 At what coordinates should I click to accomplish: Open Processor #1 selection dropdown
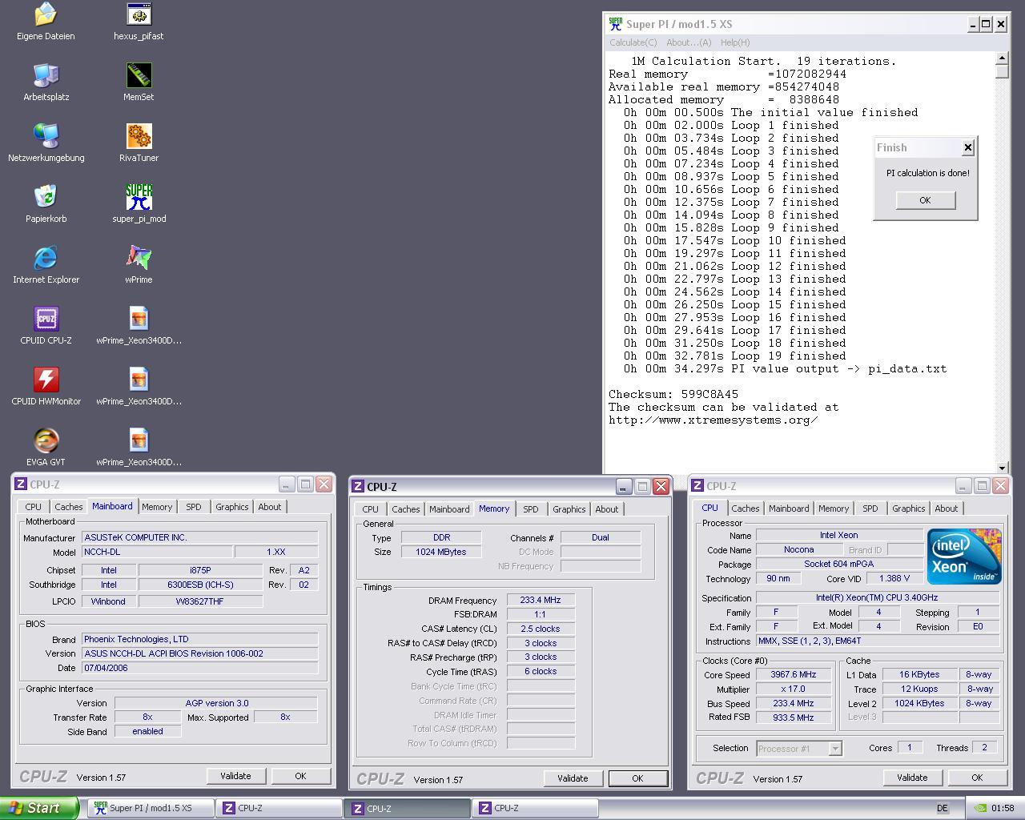[835, 749]
